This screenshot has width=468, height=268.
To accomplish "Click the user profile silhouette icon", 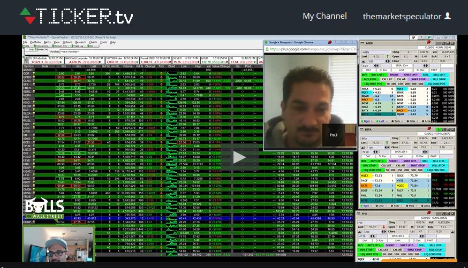I will click(448, 16).
